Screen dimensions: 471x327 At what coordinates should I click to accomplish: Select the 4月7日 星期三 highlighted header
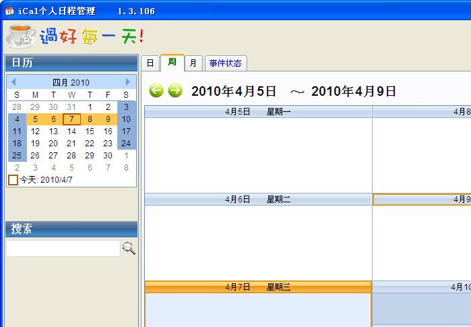(258, 287)
